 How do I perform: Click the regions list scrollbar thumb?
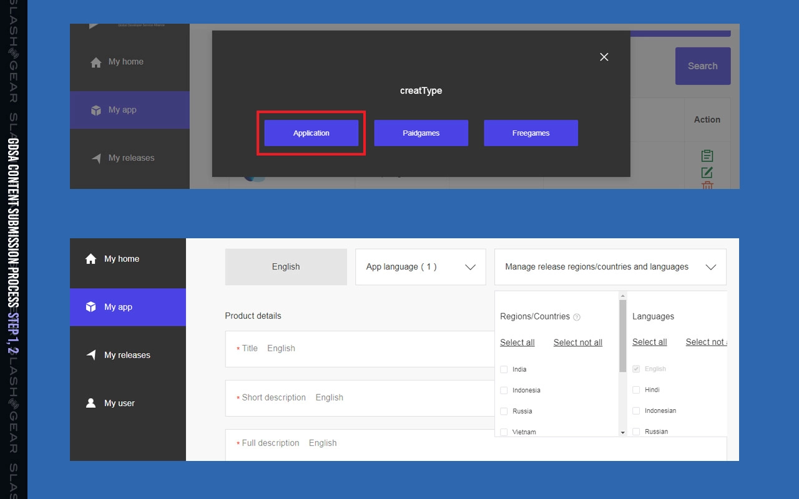(622, 336)
